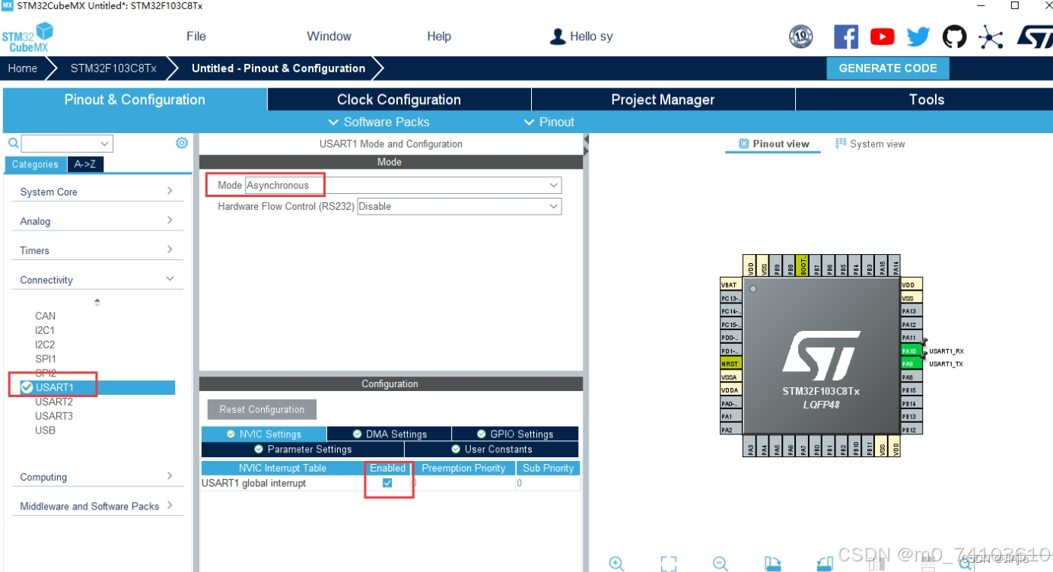
Task: Switch to Tools tab
Action: (x=926, y=100)
